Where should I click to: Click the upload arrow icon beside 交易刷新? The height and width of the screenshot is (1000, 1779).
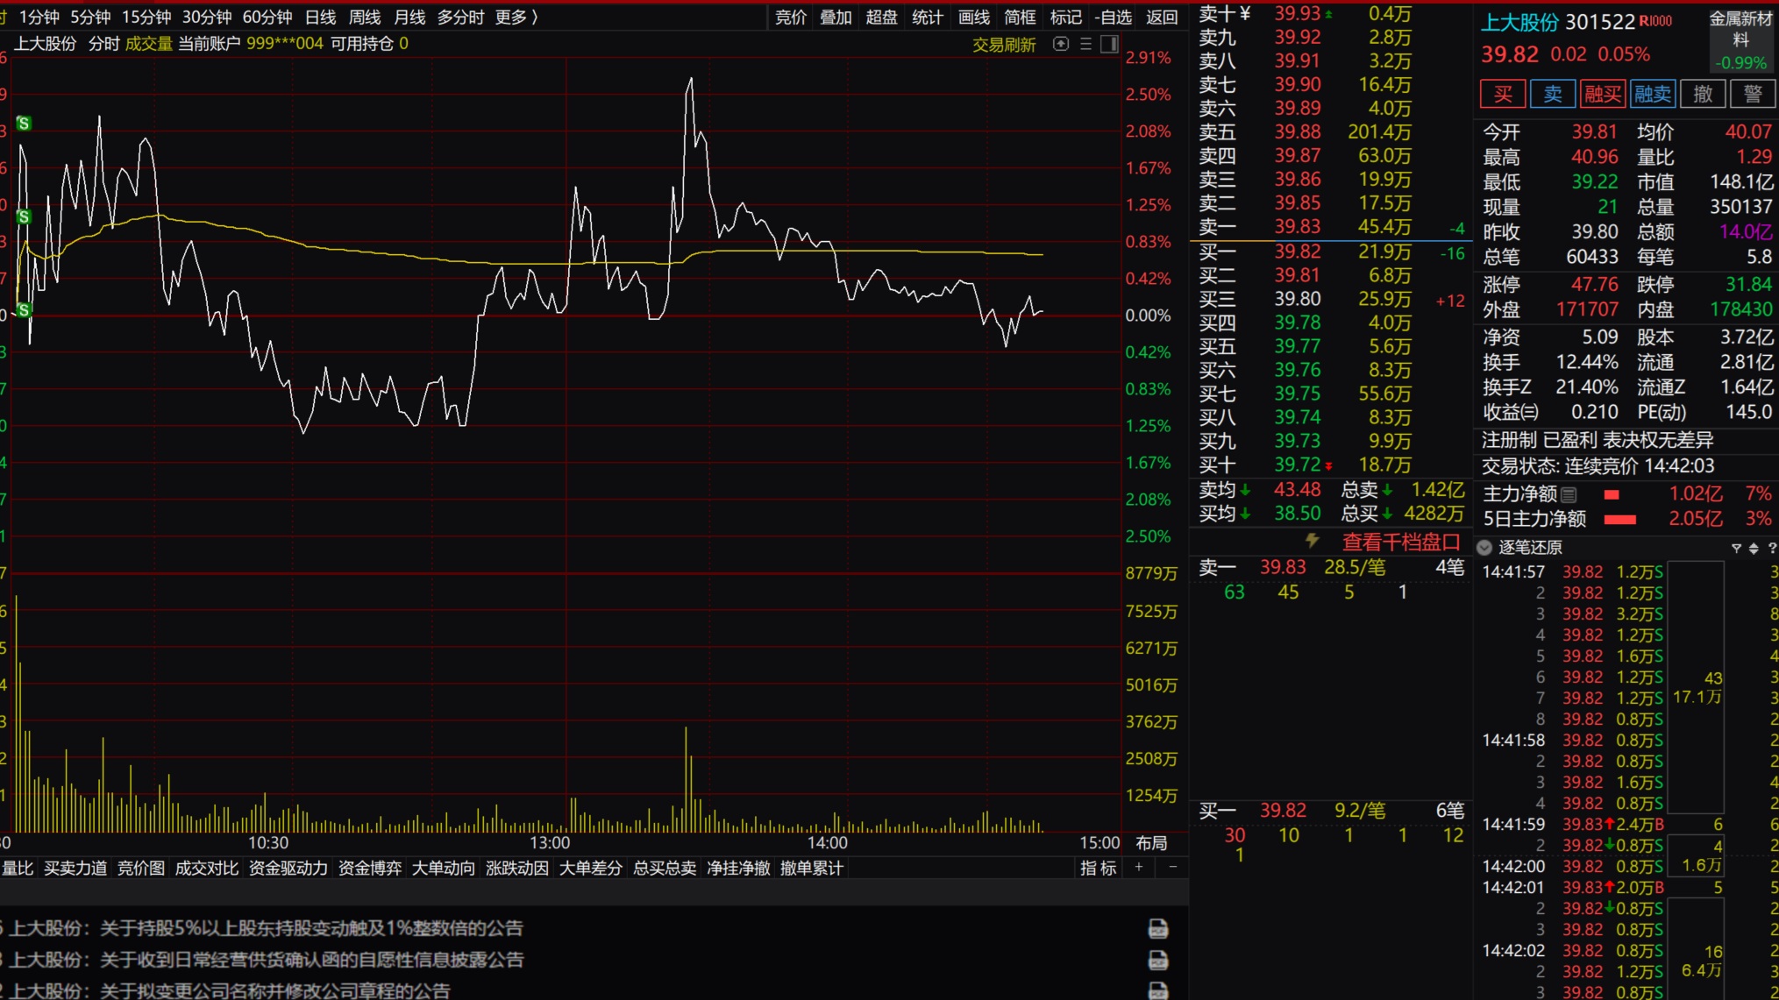(x=1061, y=44)
